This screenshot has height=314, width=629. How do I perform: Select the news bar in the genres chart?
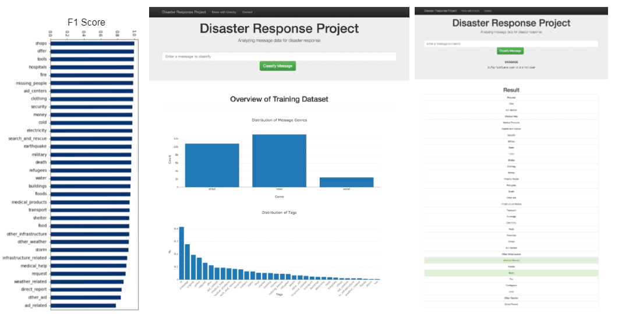(x=279, y=160)
